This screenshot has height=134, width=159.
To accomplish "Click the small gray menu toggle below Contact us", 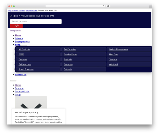I will [13, 81].
